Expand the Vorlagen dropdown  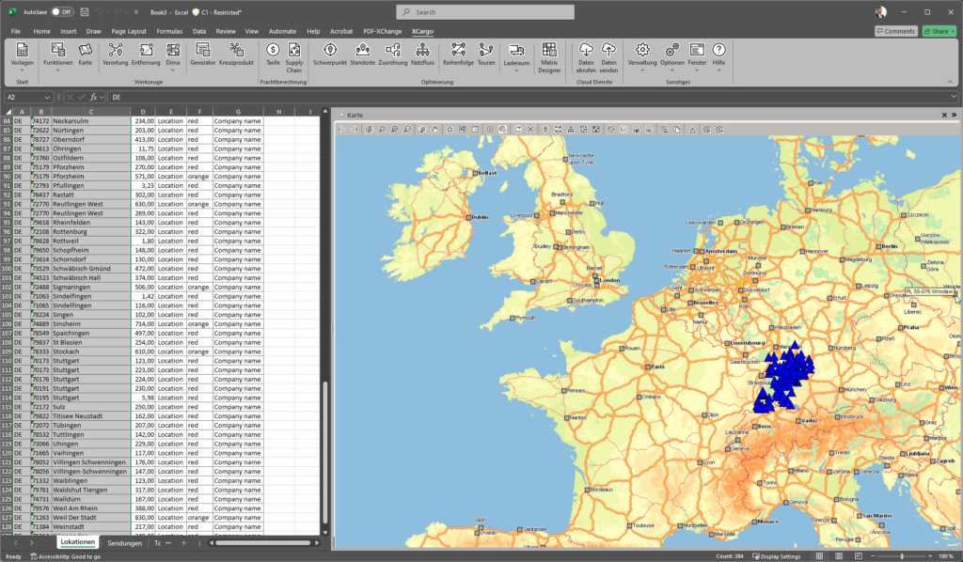(x=22, y=68)
